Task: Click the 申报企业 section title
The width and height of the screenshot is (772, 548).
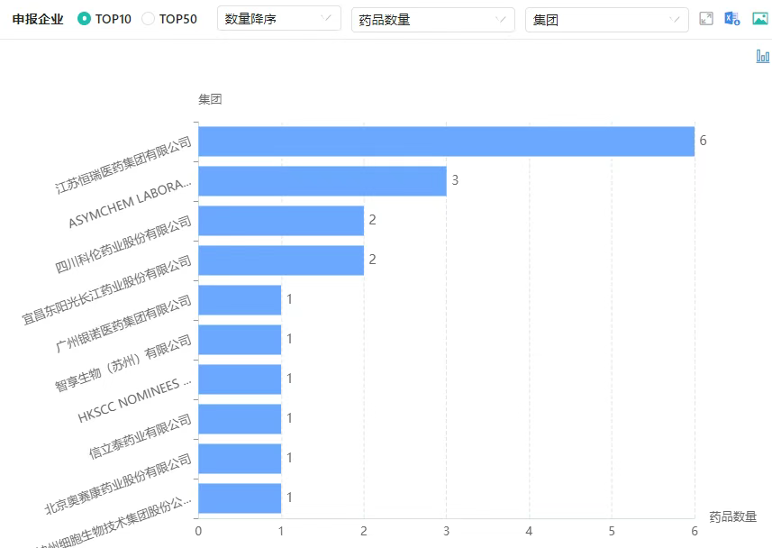Action: coord(38,19)
